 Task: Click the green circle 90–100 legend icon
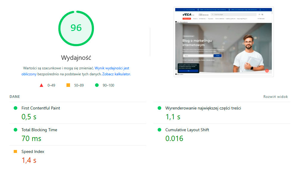(97, 85)
